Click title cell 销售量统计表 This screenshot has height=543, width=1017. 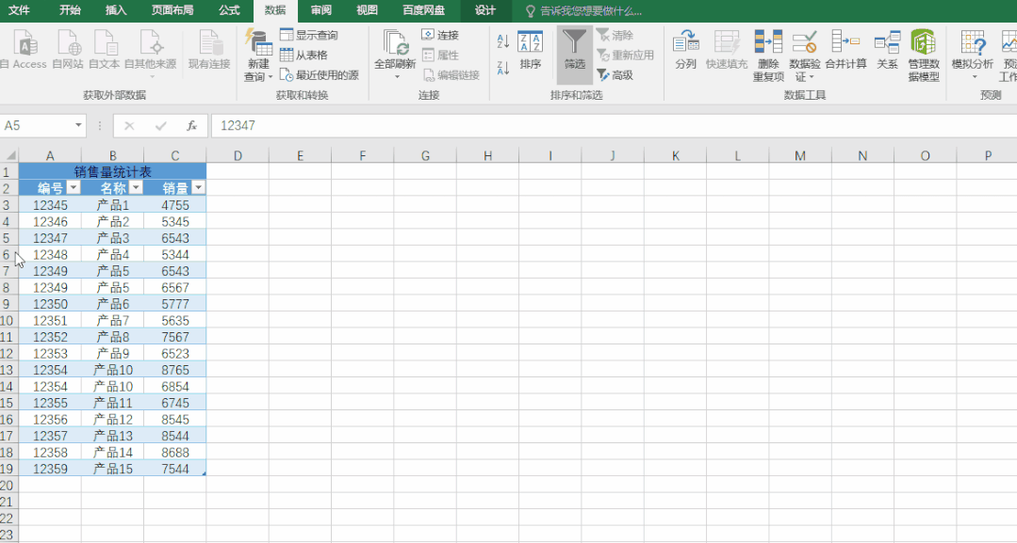pos(112,171)
